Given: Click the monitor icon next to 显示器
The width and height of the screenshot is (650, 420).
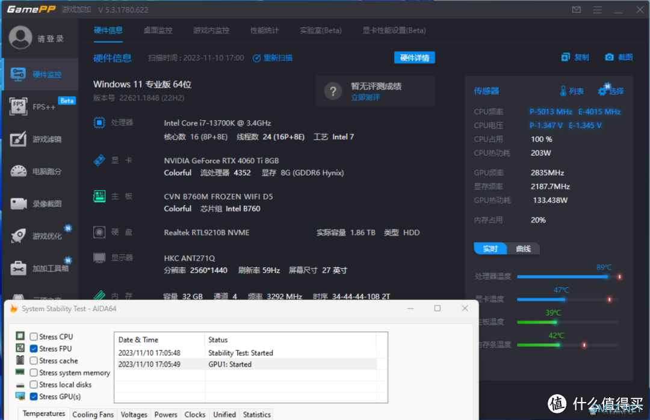Looking at the screenshot, I should pos(99,258).
